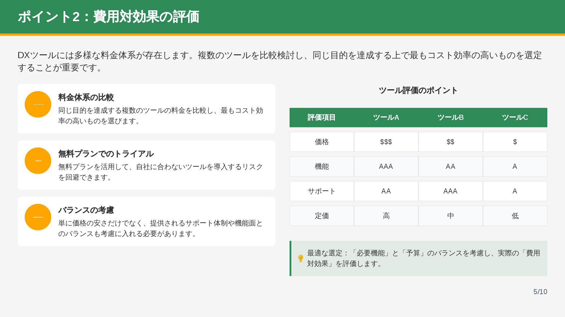
Task: Click the サポート row label cell
Action: pyautogui.click(x=322, y=191)
